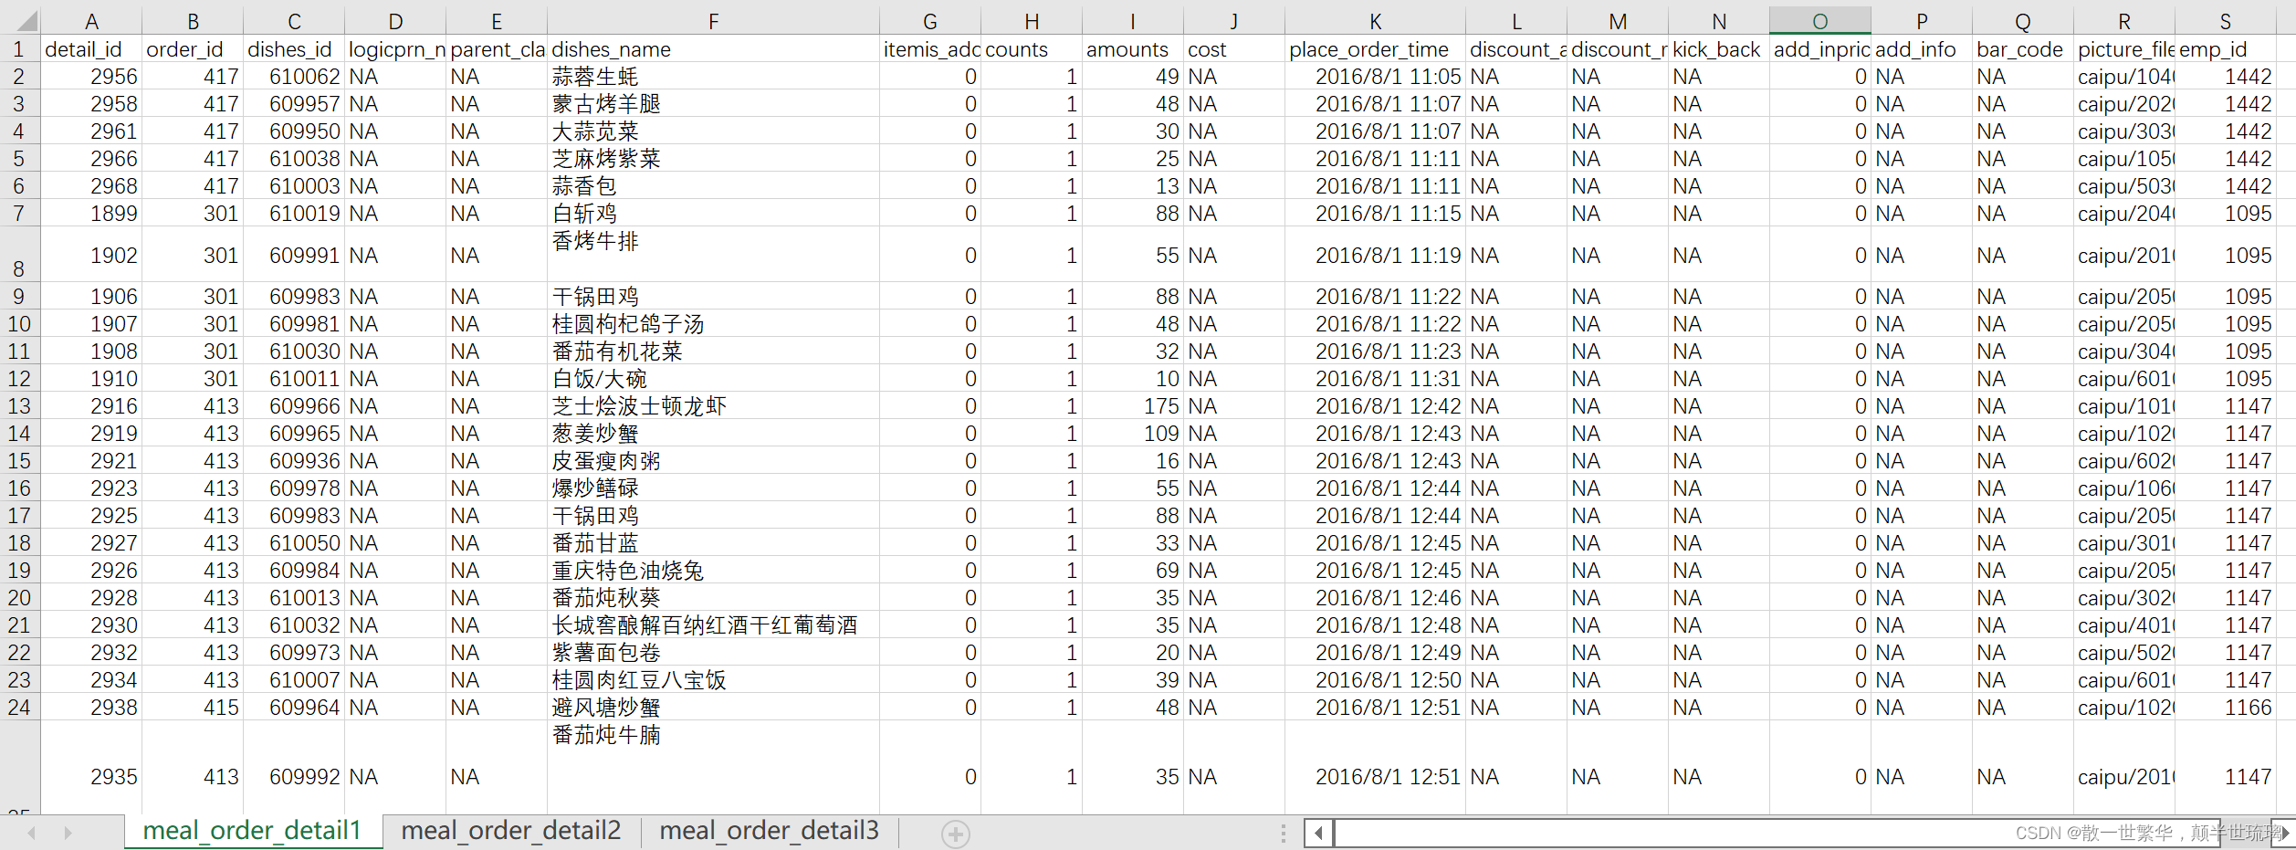Click the amounts header cell
2296x850 pixels.
tap(1133, 49)
